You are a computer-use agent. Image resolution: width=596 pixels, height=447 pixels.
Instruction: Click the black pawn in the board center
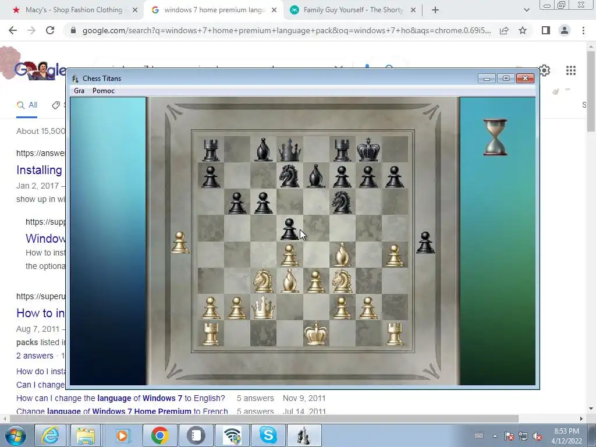tap(289, 229)
